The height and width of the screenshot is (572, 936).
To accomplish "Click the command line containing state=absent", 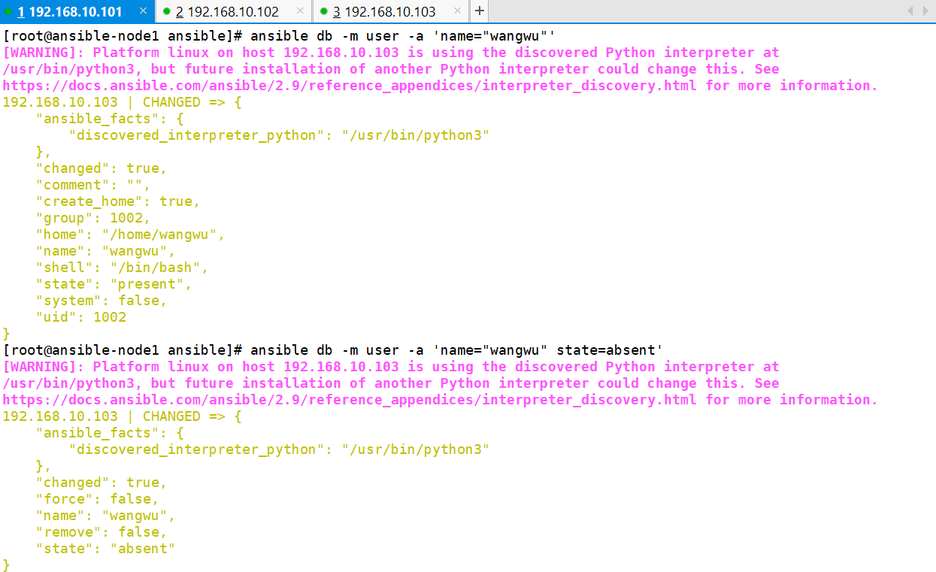I will [333, 350].
